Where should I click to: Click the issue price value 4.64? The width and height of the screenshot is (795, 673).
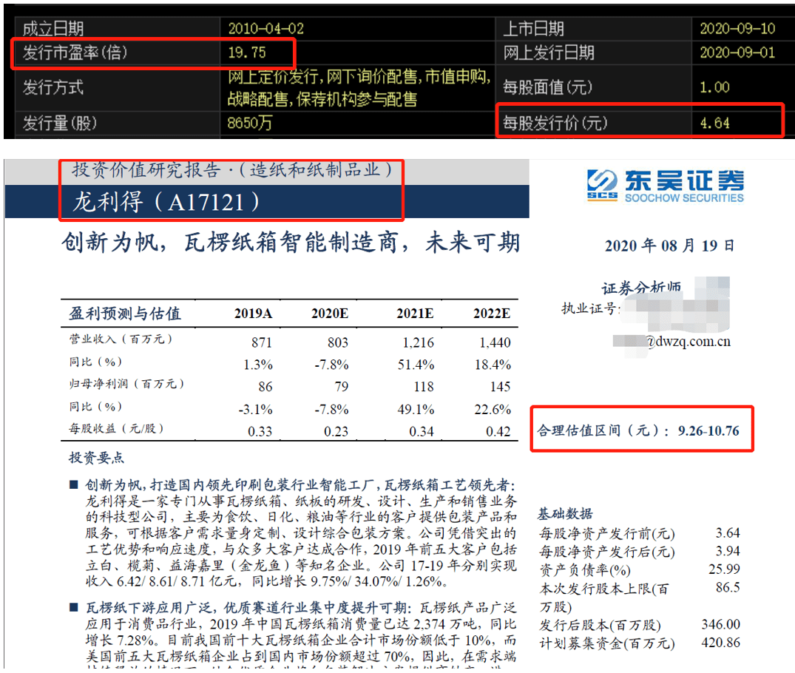pyautogui.click(x=714, y=123)
